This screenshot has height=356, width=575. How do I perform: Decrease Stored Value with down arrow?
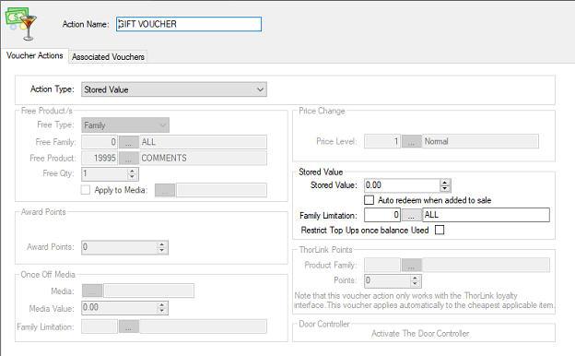pos(445,189)
